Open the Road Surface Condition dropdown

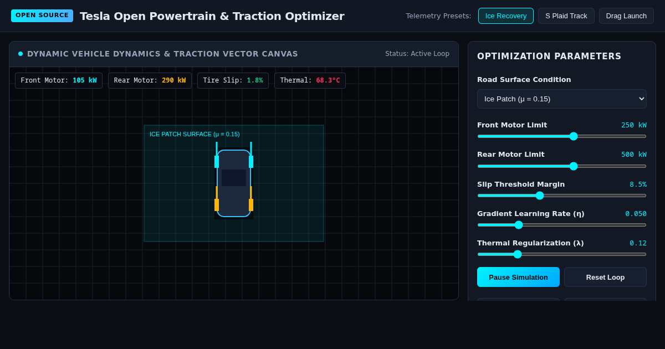(562, 99)
